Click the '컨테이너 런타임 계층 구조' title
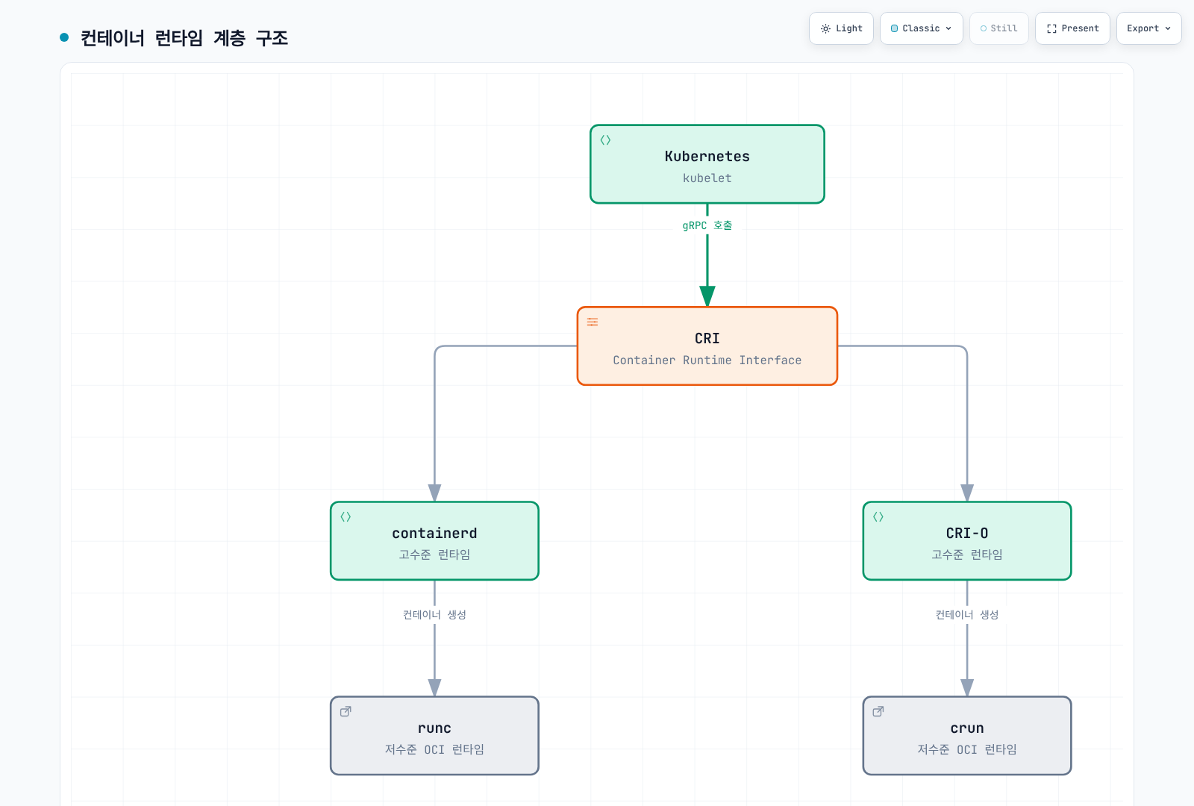Viewport: 1194px width, 806px height. click(x=184, y=38)
